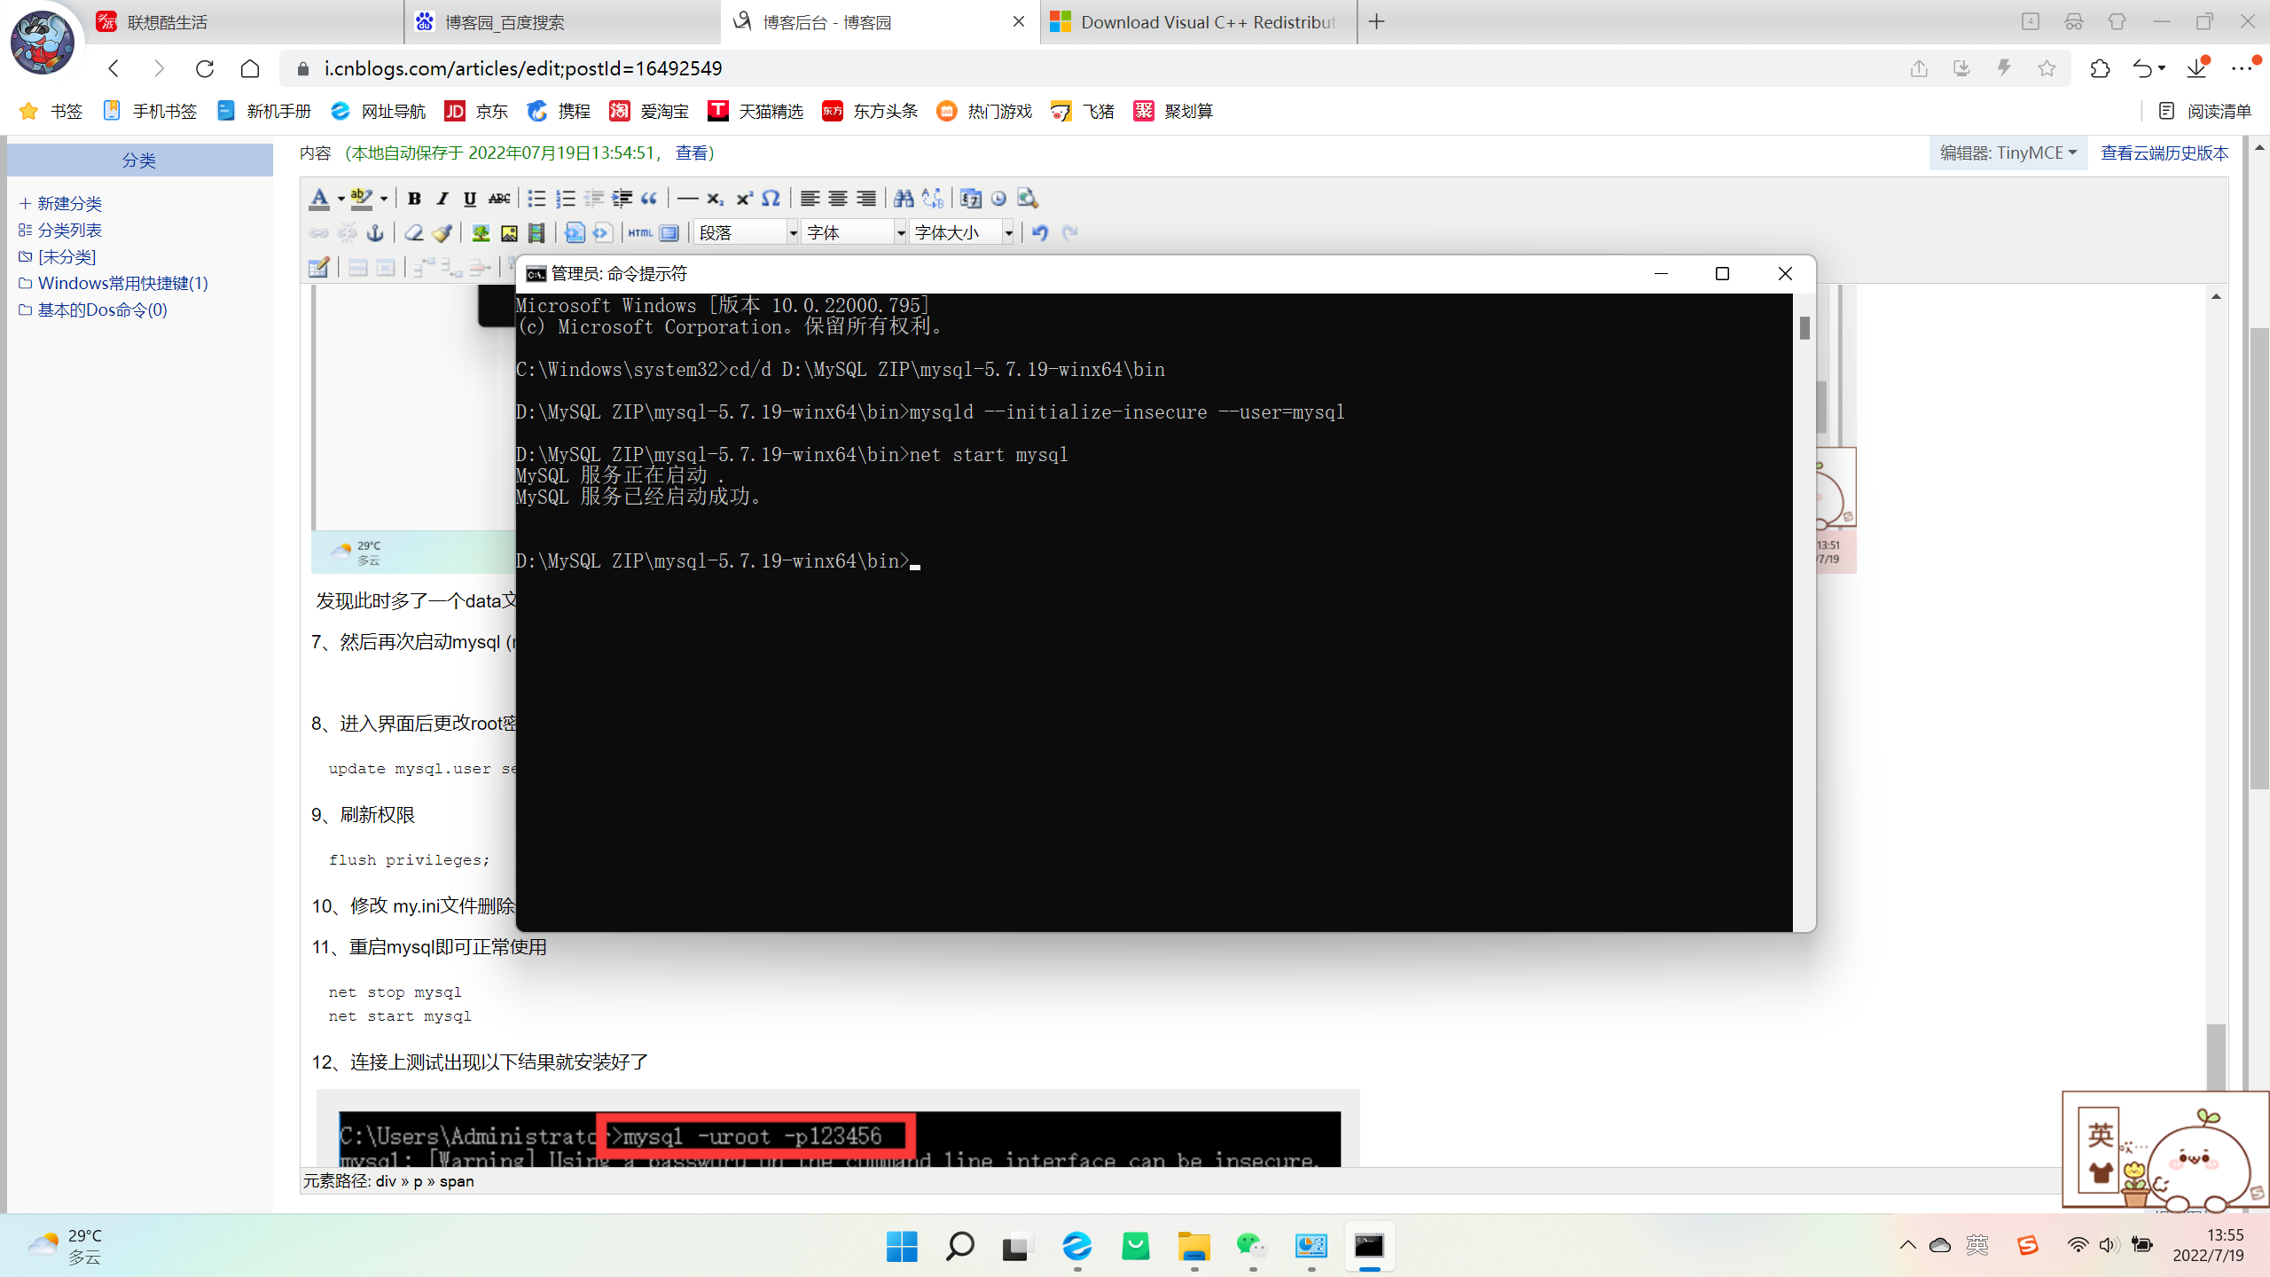Image resolution: width=2270 pixels, height=1277 pixels.
Task: Open 查看云端历史版本 link
Action: [x=2164, y=153]
